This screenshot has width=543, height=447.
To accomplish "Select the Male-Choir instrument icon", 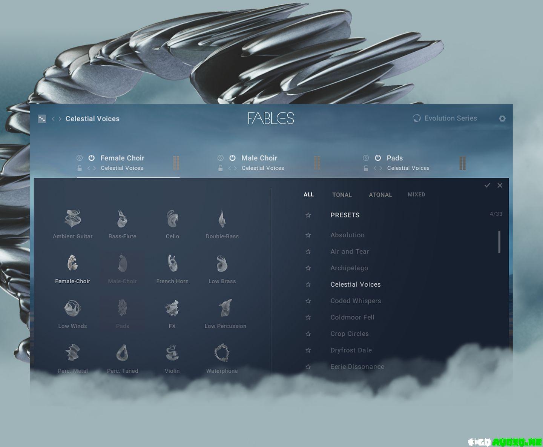I will 122,263.
